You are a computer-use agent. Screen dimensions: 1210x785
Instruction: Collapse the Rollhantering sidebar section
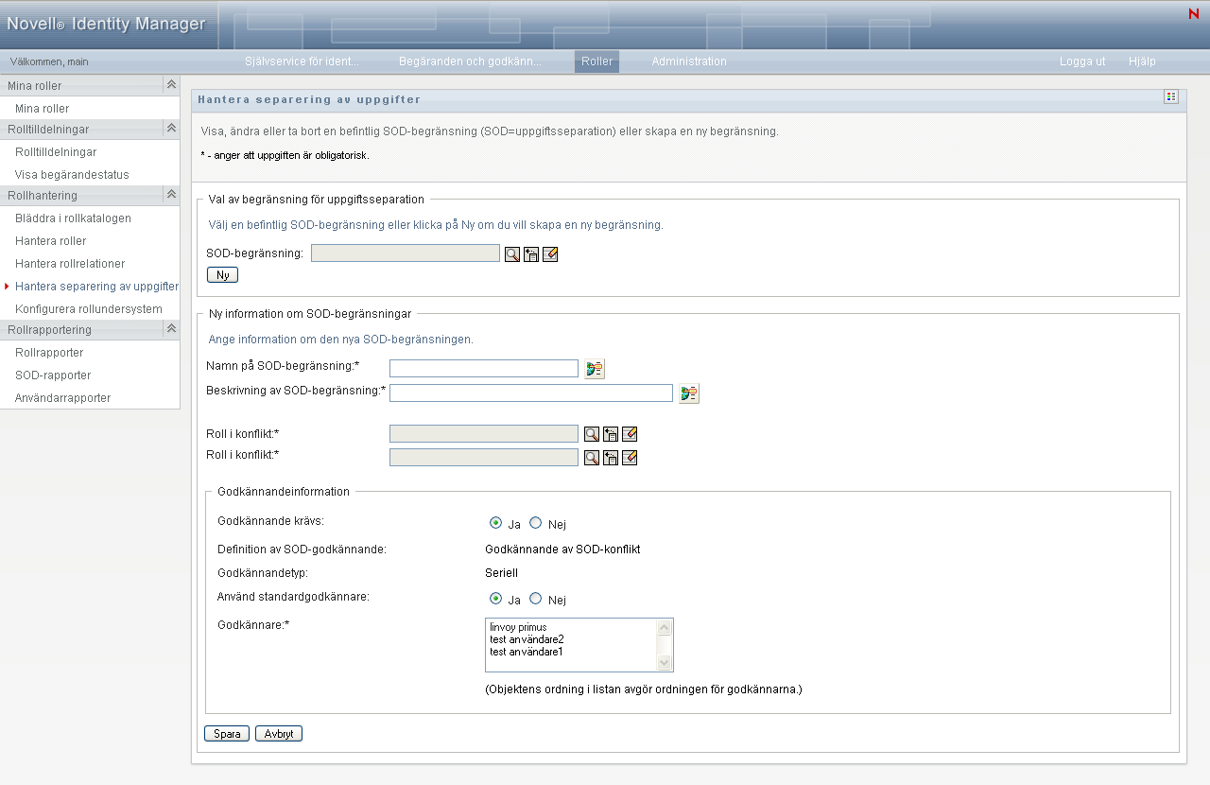[171, 195]
